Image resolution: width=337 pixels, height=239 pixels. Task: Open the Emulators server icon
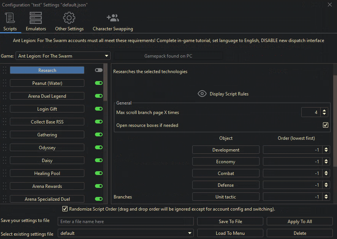coord(36,18)
